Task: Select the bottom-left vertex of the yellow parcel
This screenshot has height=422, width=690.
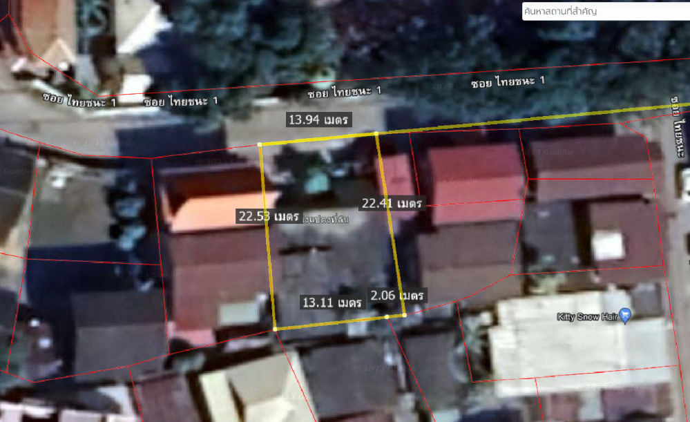Action: coord(275,329)
